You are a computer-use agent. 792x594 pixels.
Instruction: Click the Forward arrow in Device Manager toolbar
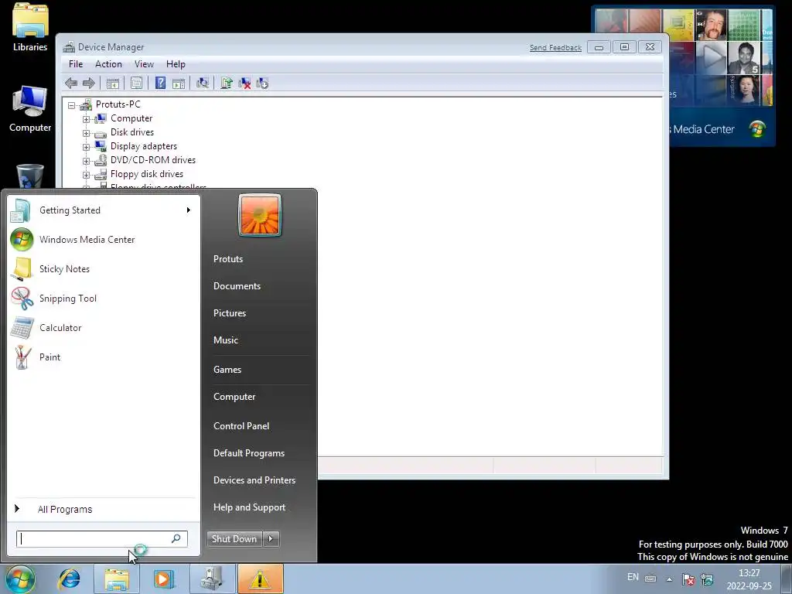89,83
